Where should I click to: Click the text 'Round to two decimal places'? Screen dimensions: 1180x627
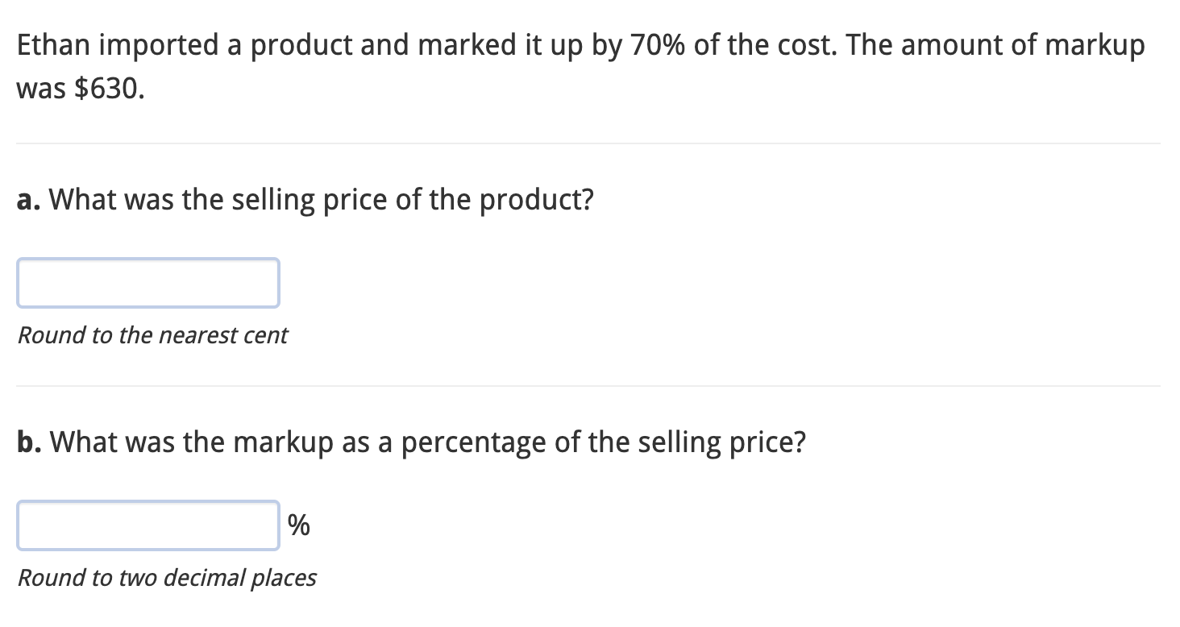pyautogui.click(x=168, y=578)
